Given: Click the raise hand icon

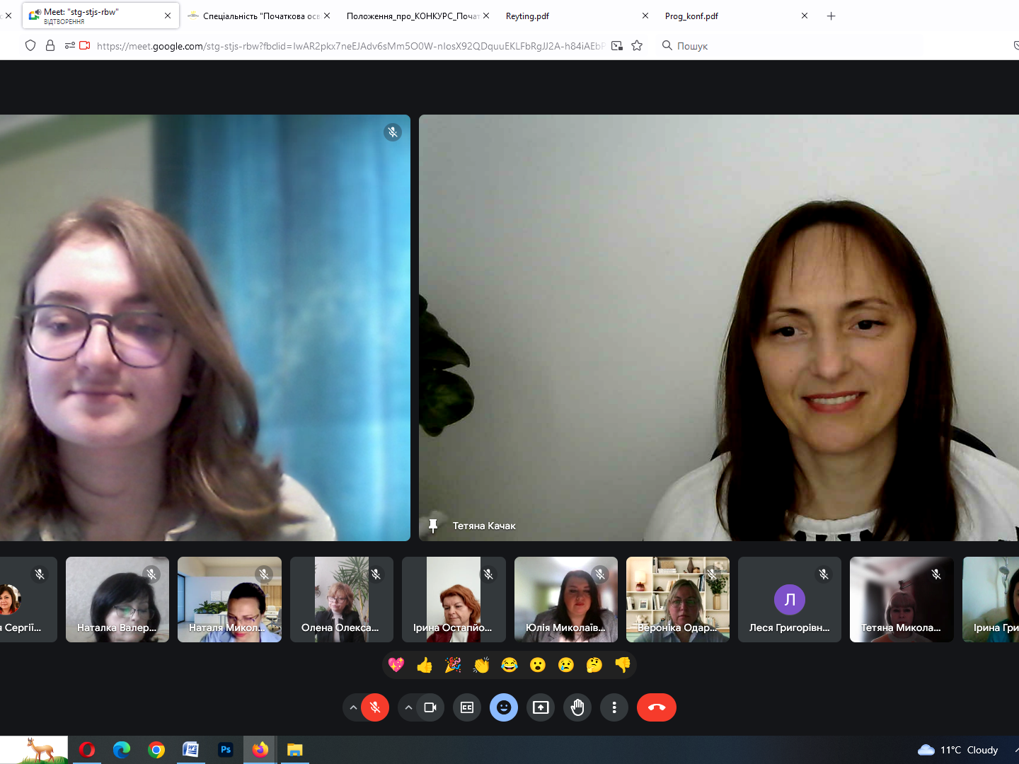Looking at the screenshot, I should point(577,707).
